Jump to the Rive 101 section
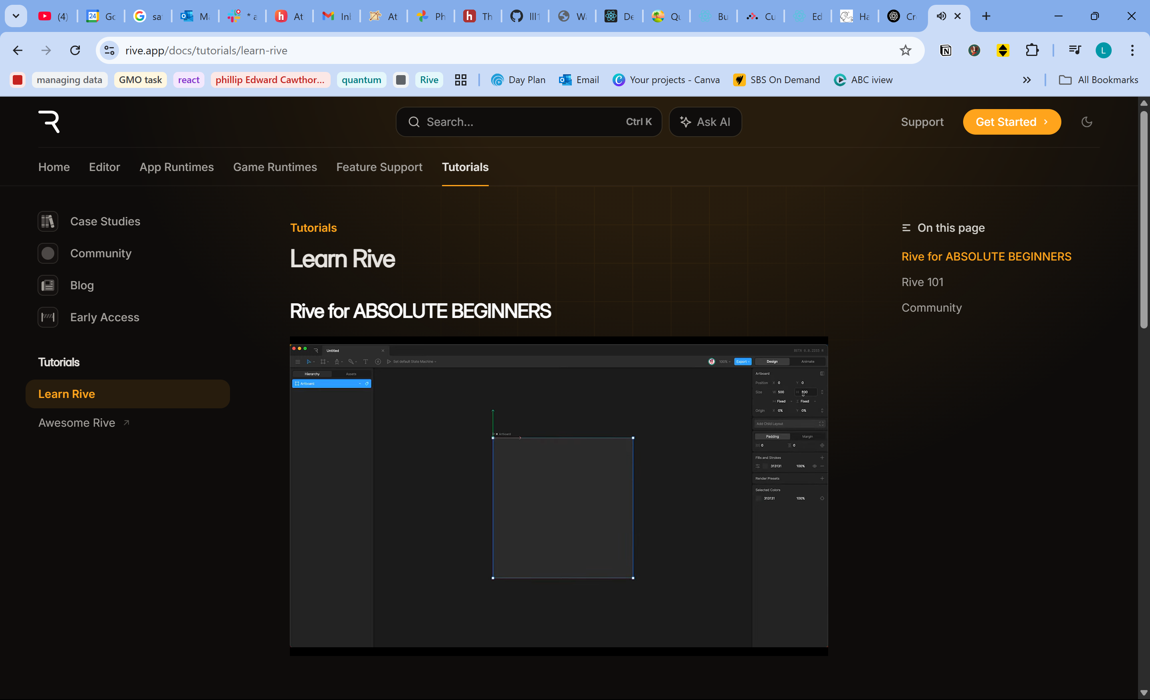The height and width of the screenshot is (700, 1150). (x=922, y=282)
